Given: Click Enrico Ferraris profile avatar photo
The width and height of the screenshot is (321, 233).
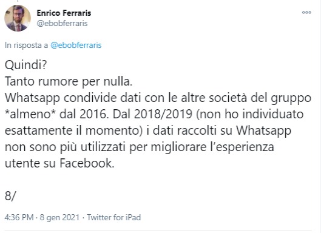Looking at the screenshot, I should (18, 18).
